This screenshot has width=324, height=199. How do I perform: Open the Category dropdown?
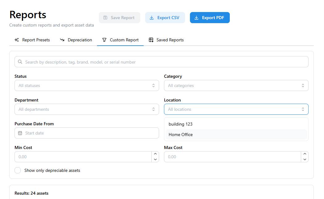point(236,85)
